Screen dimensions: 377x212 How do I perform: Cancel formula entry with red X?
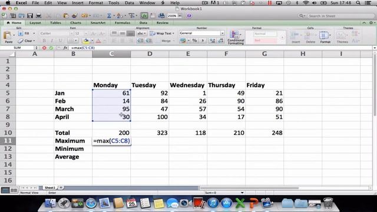[x=44, y=48]
